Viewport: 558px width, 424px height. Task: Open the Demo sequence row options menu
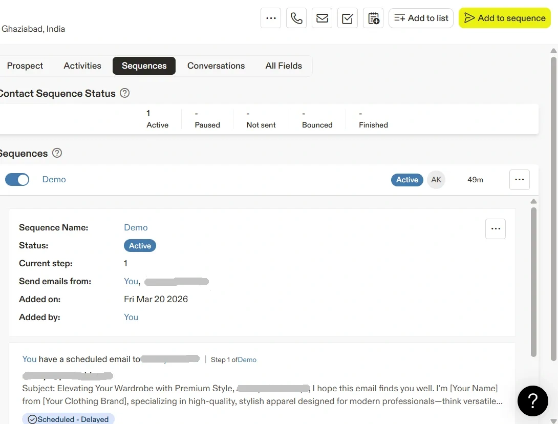pos(519,180)
